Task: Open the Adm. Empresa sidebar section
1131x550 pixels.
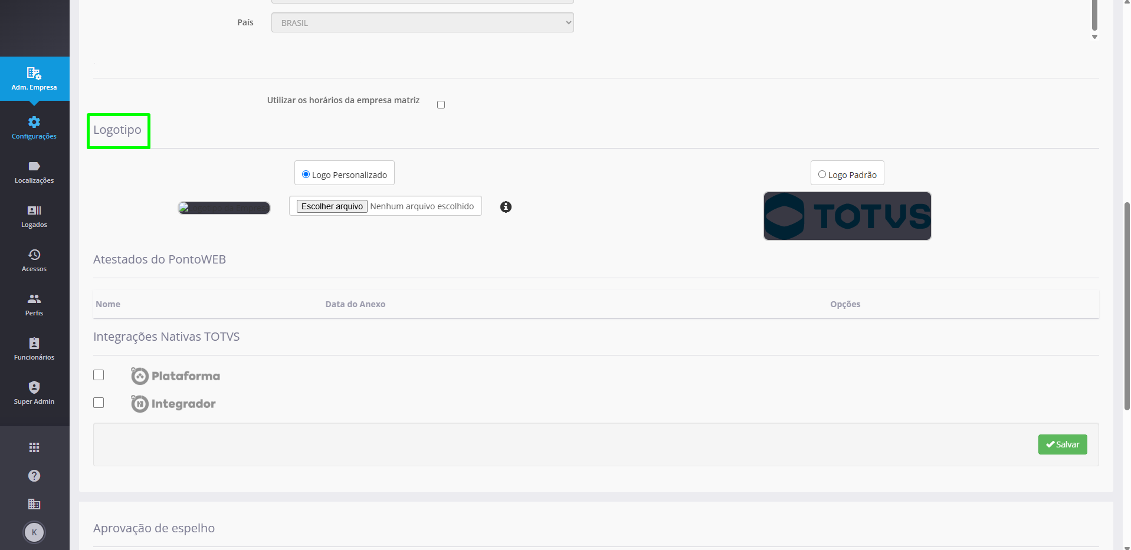Action: 34,79
